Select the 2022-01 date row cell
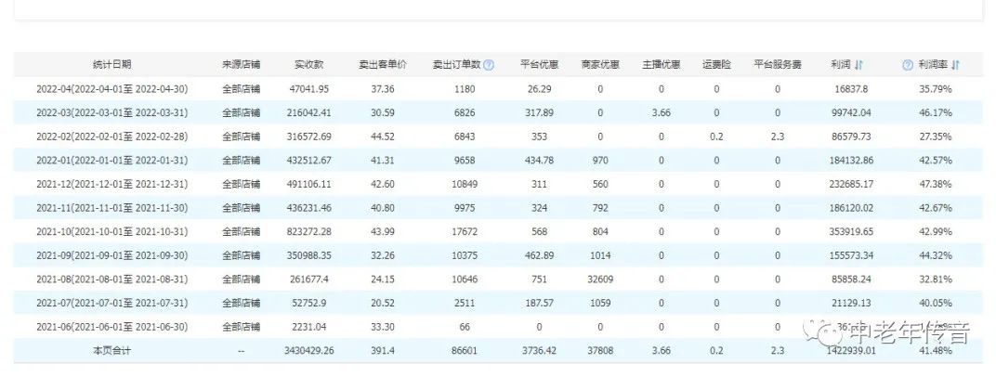Viewport: 996px width, 377px height. pos(111,161)
